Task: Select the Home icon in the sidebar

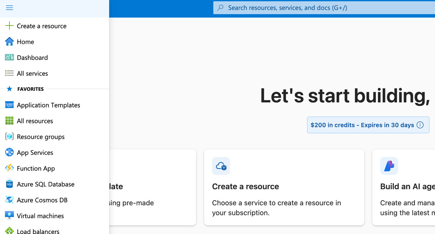Action: pos(9,42)
